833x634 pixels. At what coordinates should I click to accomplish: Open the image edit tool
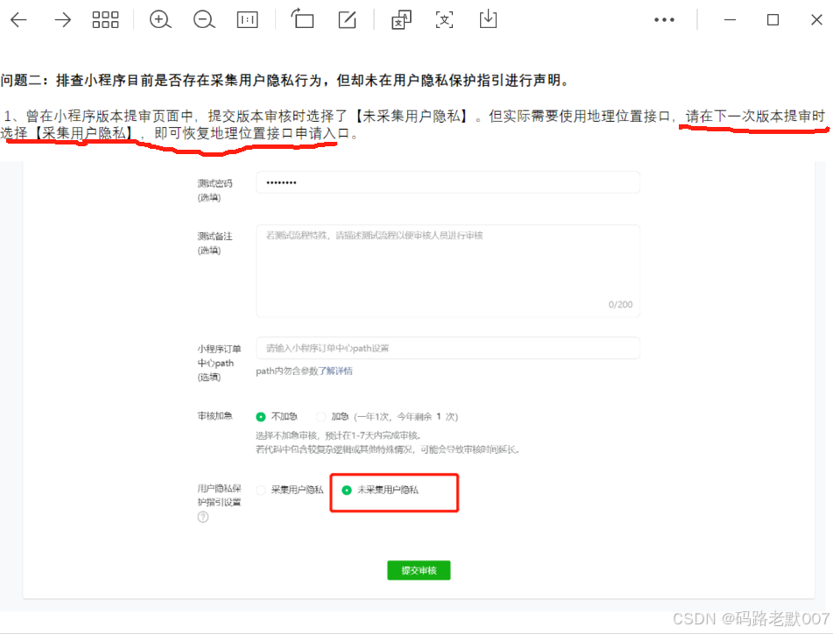(347, 19)
